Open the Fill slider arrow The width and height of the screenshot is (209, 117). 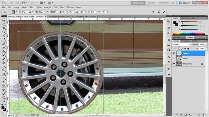(x=206, y=49)
